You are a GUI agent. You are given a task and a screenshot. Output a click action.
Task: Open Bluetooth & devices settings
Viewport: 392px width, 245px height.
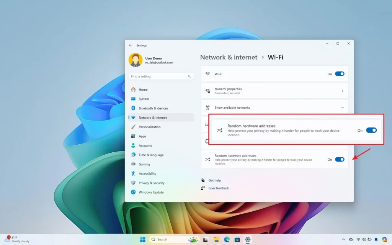(161, 108)
